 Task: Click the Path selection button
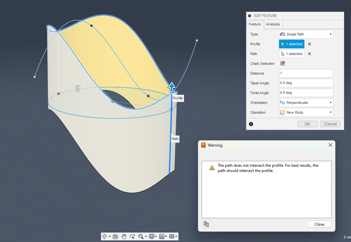pyautogui.click(x=292, y=54)
